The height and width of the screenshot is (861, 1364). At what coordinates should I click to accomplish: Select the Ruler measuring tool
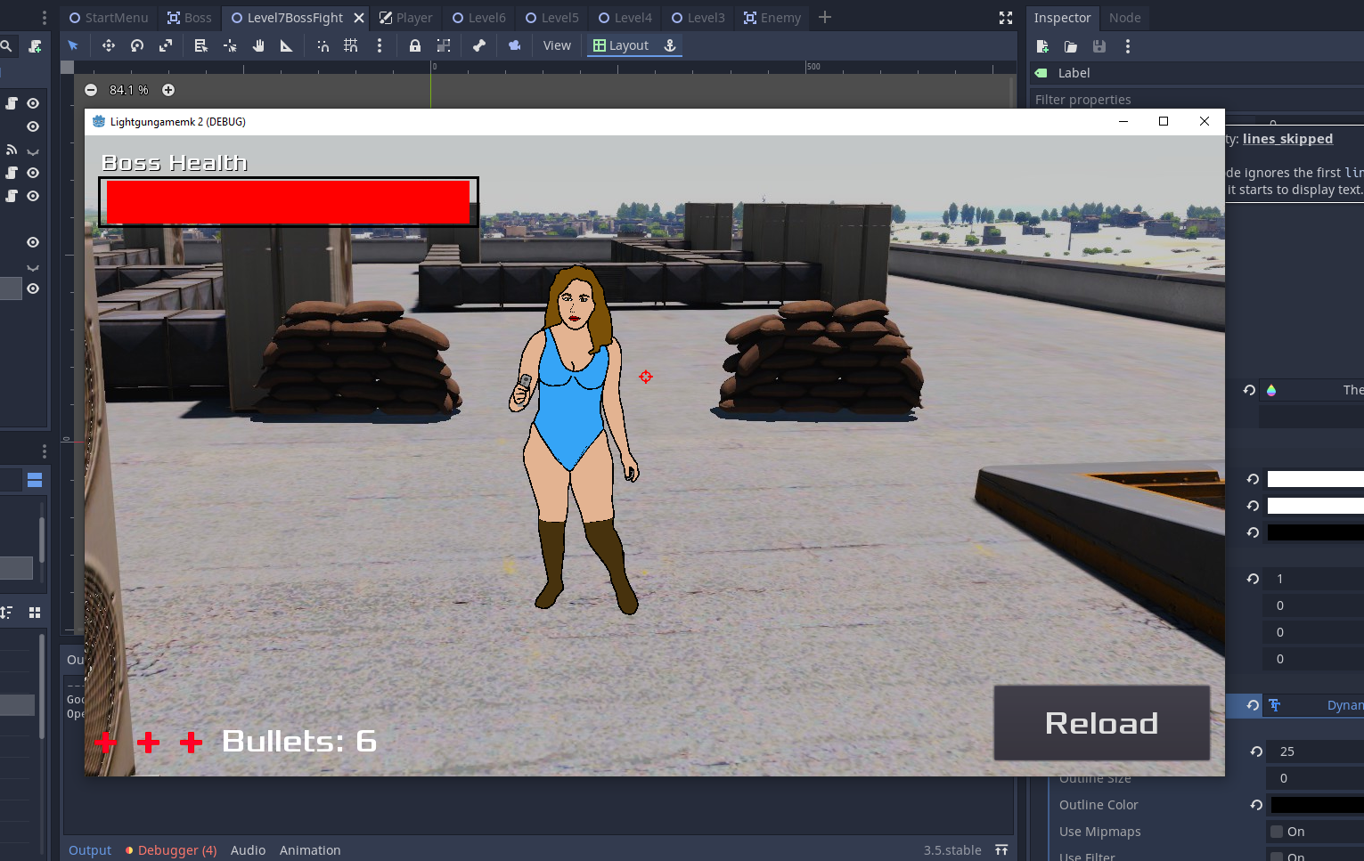[x=286, y=45]
